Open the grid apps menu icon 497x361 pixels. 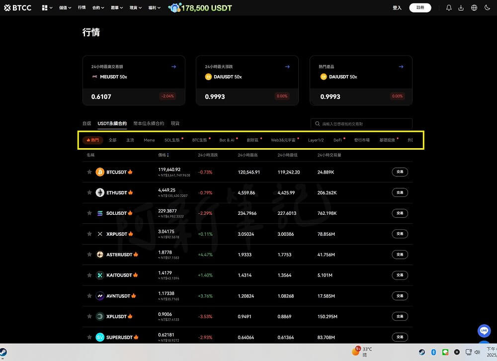pos(45,7)
